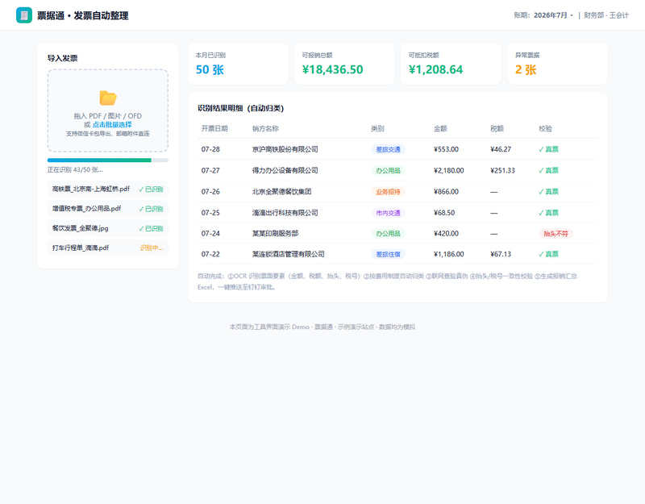
Task: Click seller 得力办公设备有限公司
Action: click(x=285, y=170)
